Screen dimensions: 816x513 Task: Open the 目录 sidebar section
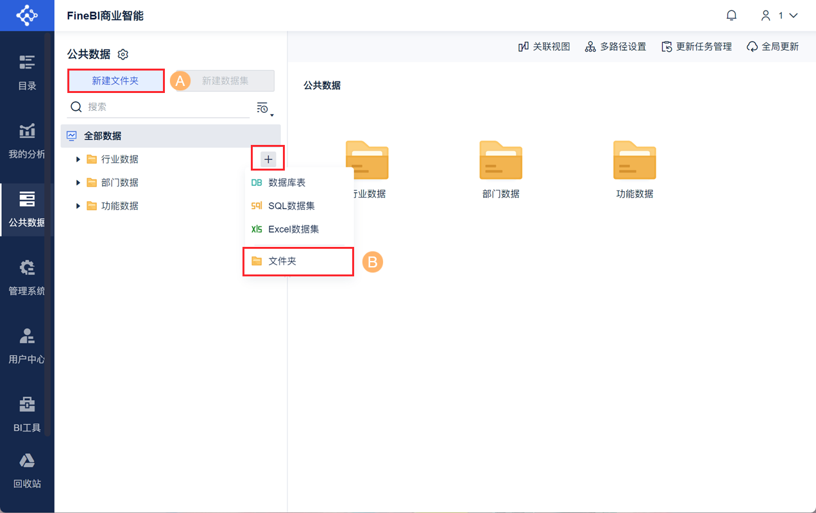click(27, 72)
